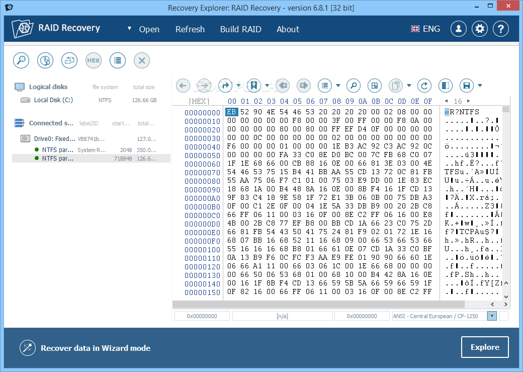Image resolution: width=523 pixels, height=372 pixels.
Task: Click the data grid icon in hex toolbar
Action: pos(375,86)
